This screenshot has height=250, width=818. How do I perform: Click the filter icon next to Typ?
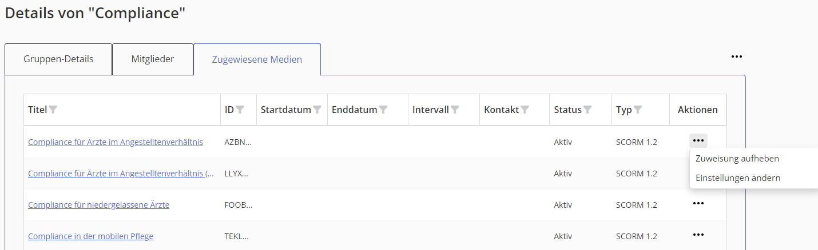pyautogui.click(x=638, y=110)
